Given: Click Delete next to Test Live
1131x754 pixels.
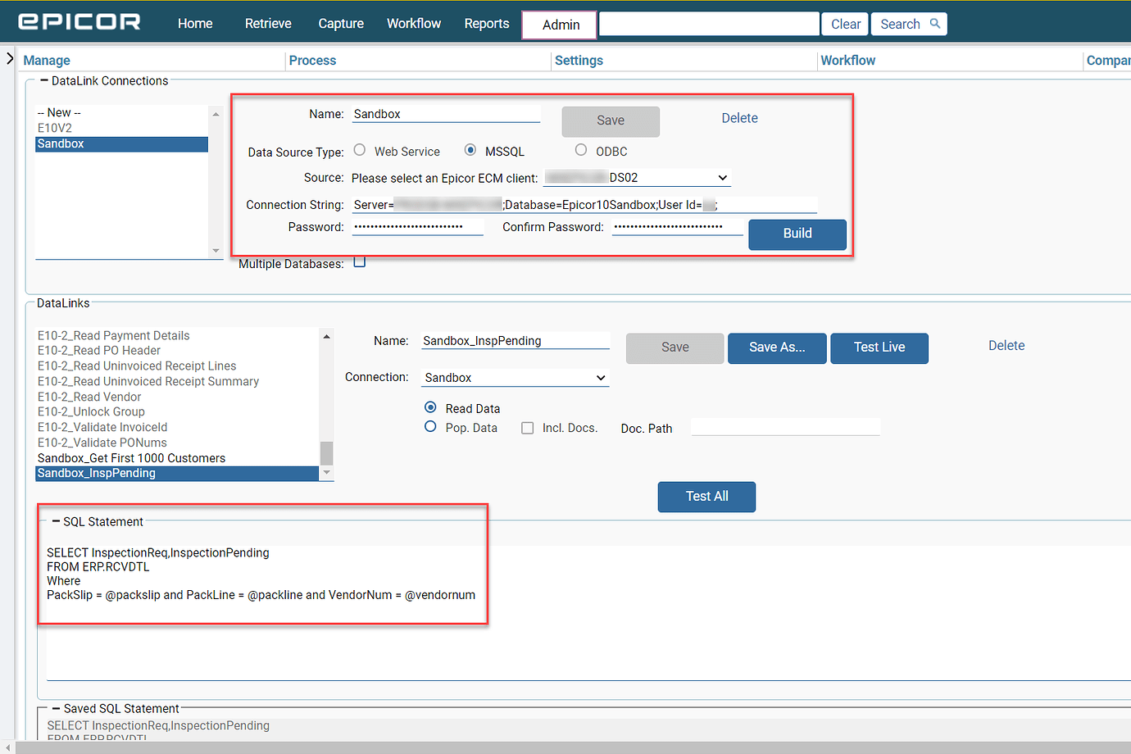Looking at the screenshot, I should tap(1006, 345).
